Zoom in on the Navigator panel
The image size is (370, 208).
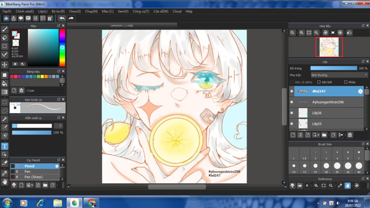tap(301, 33)
